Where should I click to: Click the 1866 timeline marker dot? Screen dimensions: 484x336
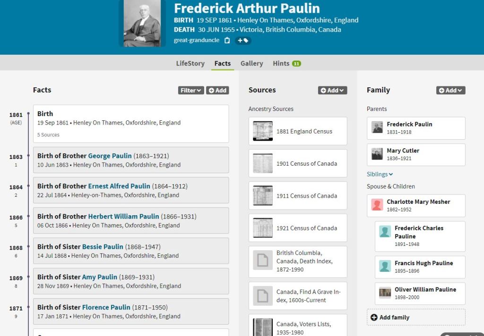28,218
